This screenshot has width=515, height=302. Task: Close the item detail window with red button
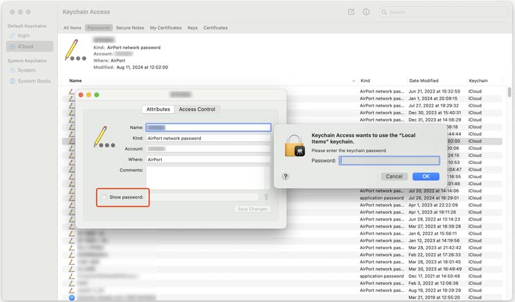coord(81,94)
